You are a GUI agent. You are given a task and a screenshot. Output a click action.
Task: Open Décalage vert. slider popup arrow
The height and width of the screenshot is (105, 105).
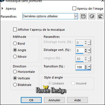[89, 51]
